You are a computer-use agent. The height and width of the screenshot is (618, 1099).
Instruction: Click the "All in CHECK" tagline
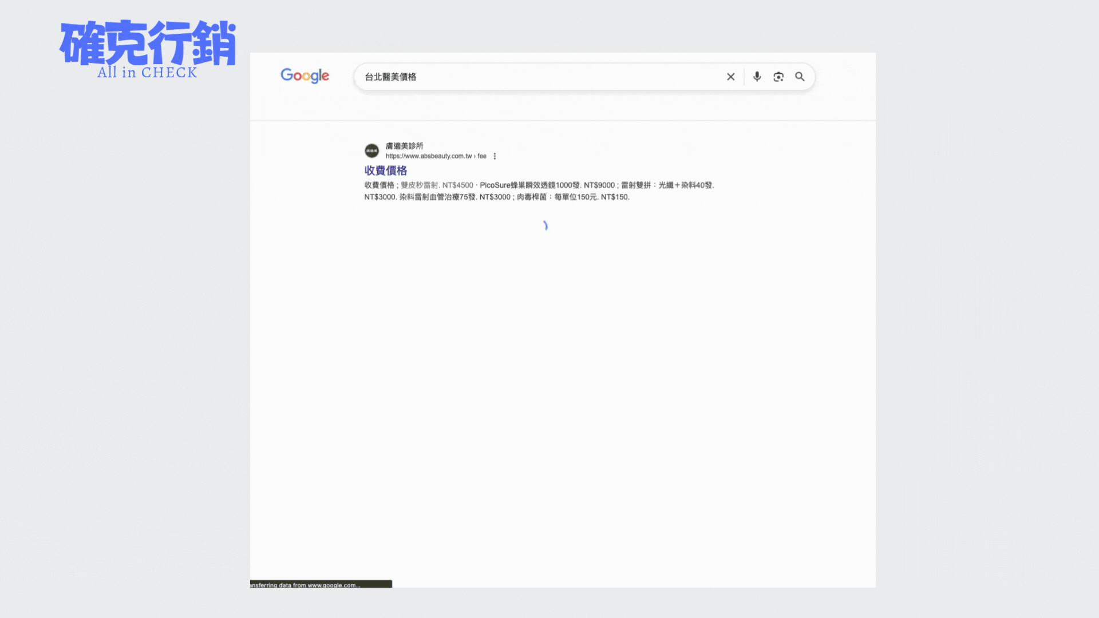click(x=147, y=73)
